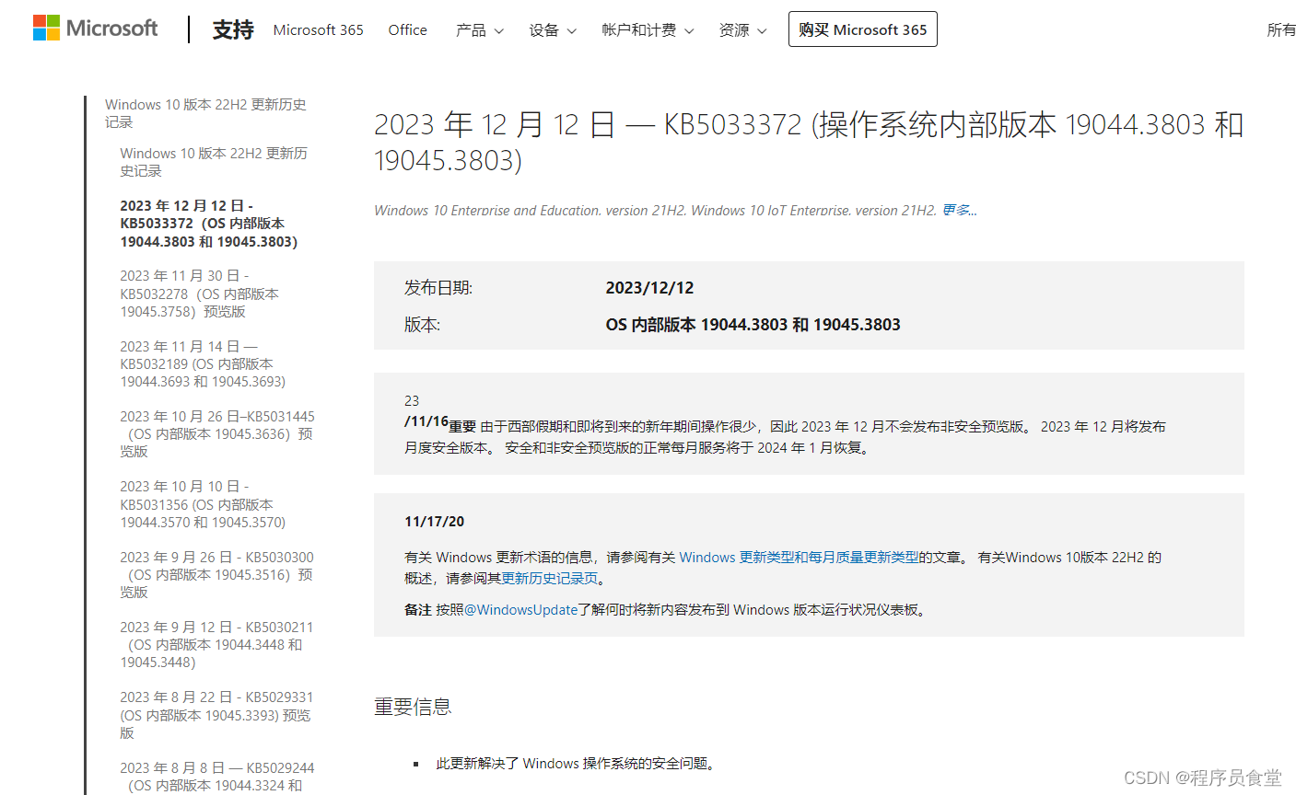The image size is (1296, 795).
Task: Open KB5030300 September 26 preview entry
Action: pyautogui.click(x=217, y=574)
